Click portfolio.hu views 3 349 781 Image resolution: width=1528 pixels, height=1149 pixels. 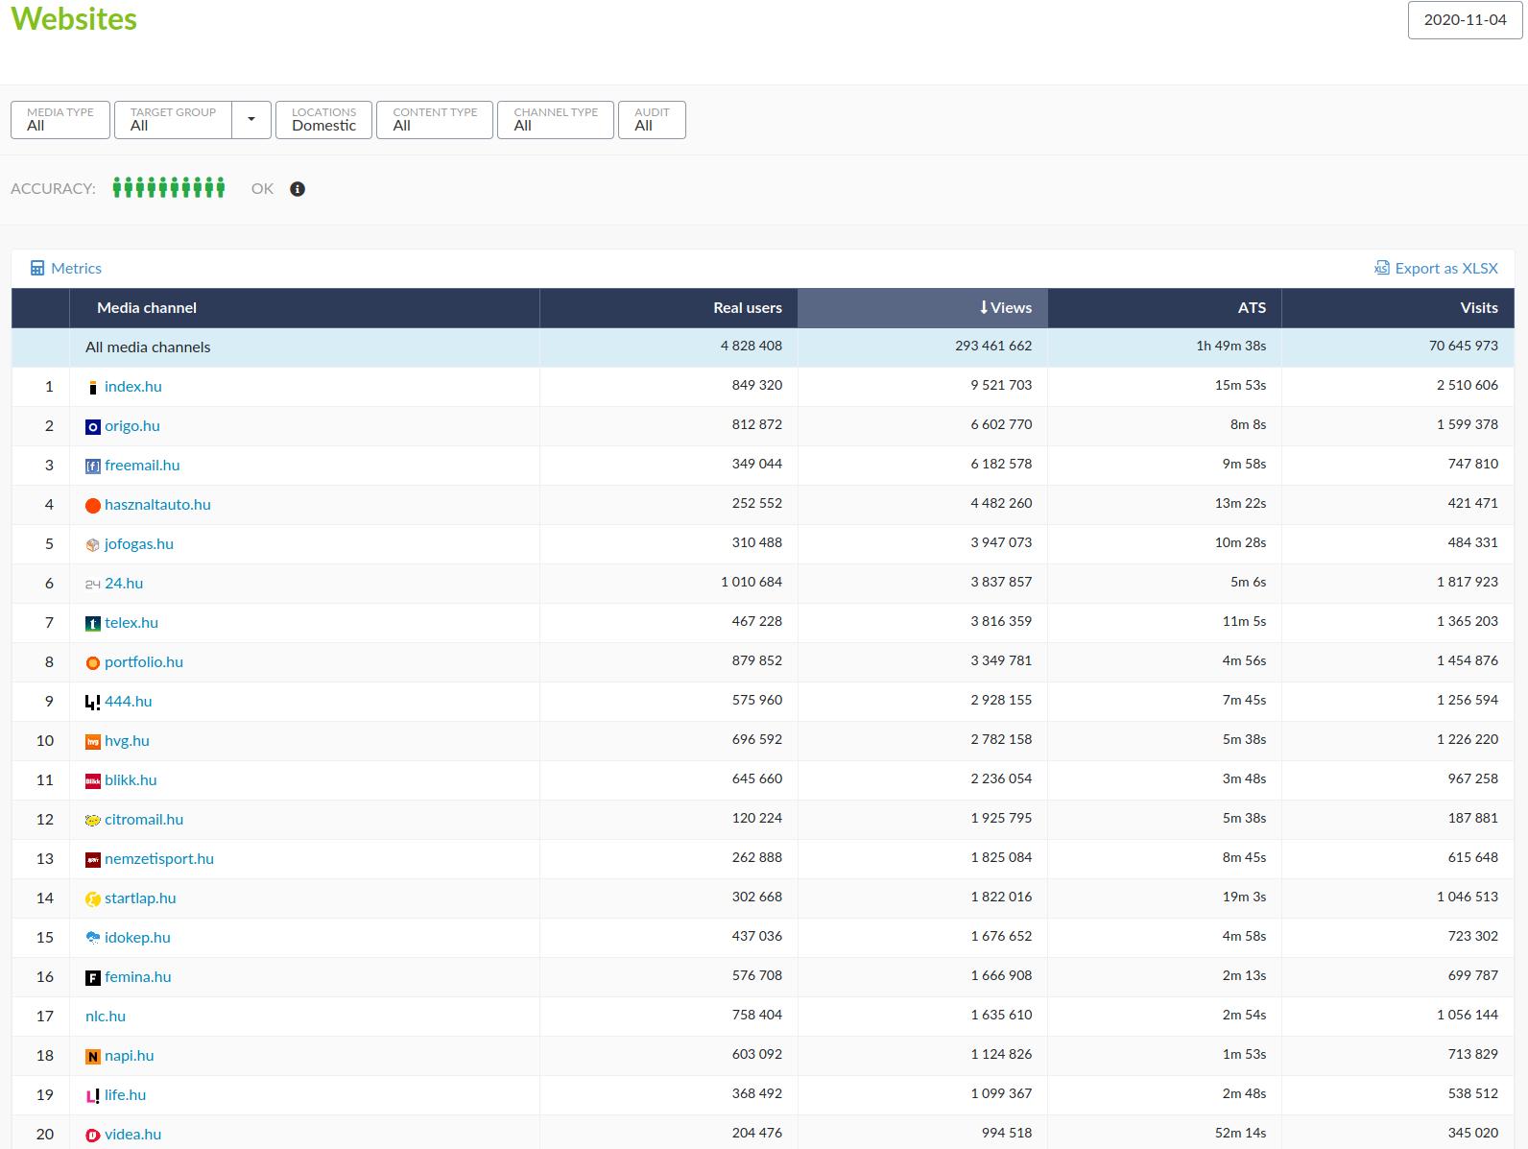click(x=1001, y=661)
